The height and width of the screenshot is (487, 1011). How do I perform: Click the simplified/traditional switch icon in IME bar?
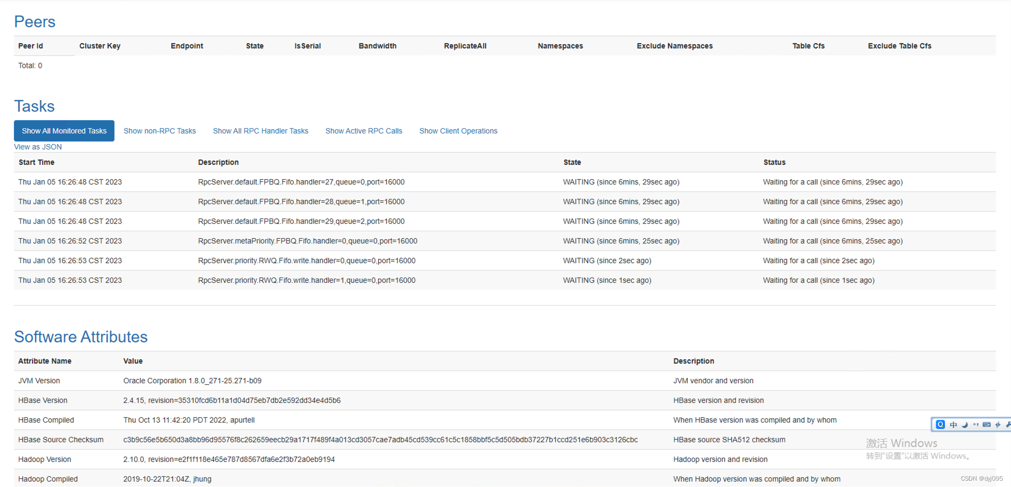[998, 424]
